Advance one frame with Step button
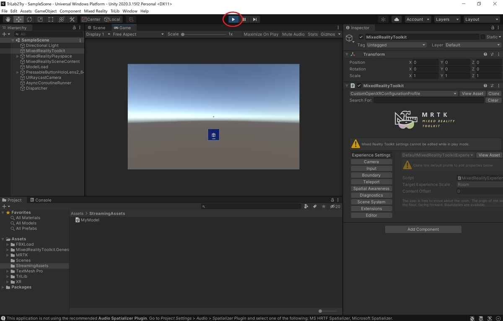The height and width of the screenshot is (321, 503). 255,19
